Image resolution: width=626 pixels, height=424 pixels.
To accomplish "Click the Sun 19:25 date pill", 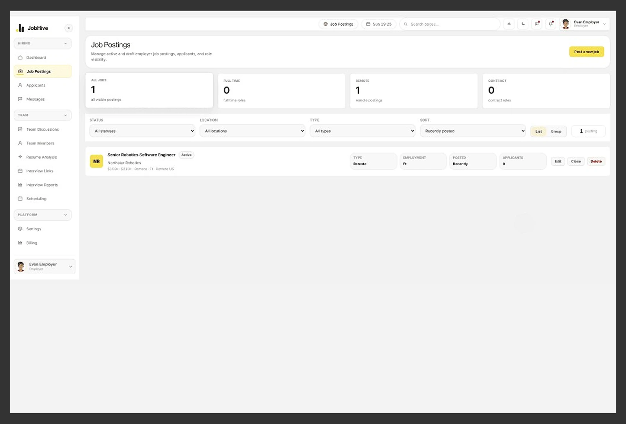I will 379,24.
